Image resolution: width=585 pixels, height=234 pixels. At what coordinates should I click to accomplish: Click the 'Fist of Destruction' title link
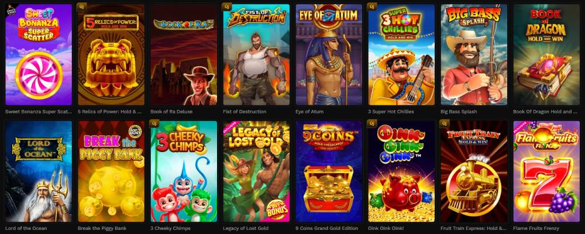pyautogui.click(x=245, y=112)
